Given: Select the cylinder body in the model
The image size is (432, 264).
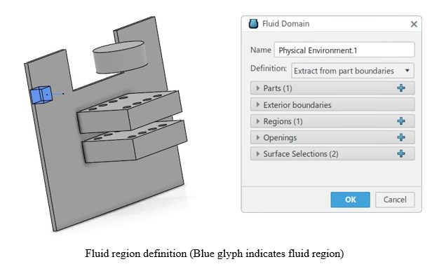Looking at the screenshot, I should [x=120, y=57].
